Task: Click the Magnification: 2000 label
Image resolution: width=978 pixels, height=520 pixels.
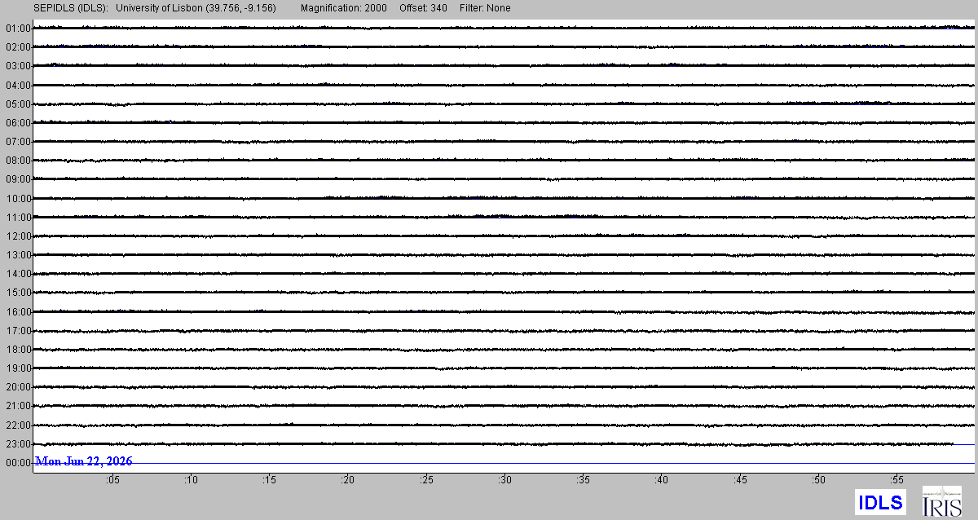Action: pyautogui.click(x=343, y=8)
